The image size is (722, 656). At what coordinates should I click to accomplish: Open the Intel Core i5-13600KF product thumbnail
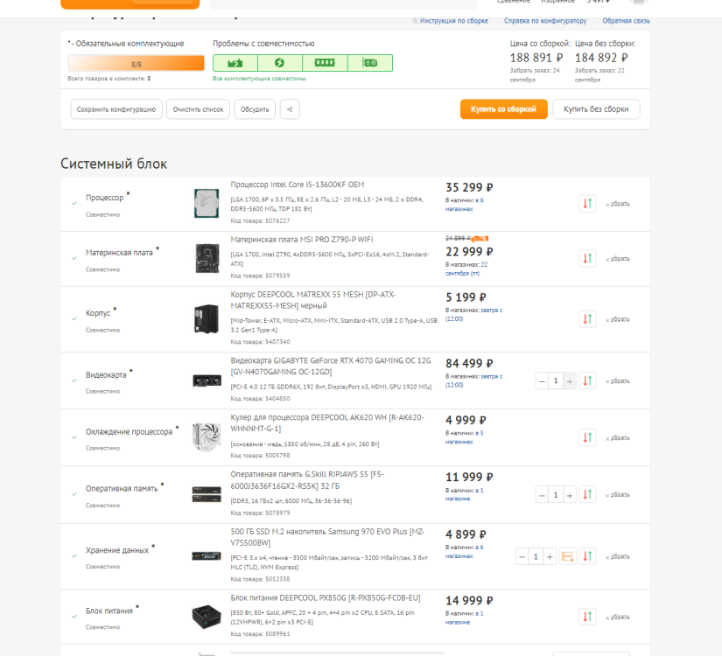(x=207, y=204)
